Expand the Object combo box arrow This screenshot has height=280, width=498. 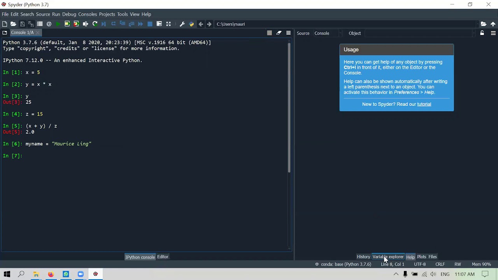[473, 33]
